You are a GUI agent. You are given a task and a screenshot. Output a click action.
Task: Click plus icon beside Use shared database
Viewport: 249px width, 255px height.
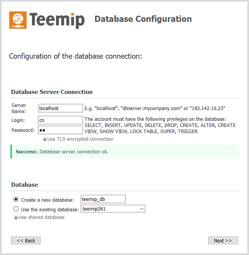click(x=16, y=218)
